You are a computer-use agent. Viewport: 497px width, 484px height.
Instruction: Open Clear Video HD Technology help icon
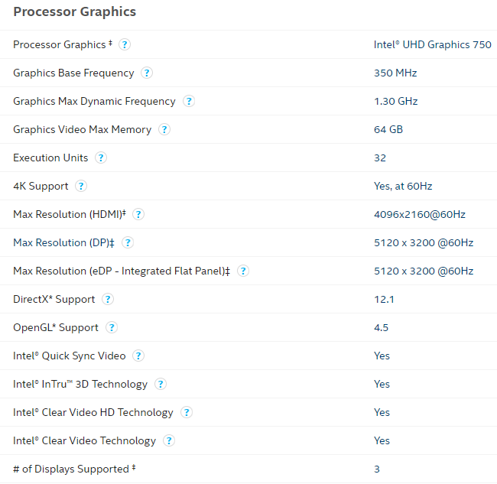click(x=187, y=412)
